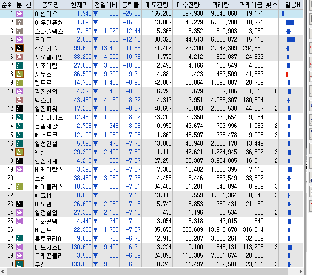Click the 주 badge beside 스타플렉스

click(19, 31)
